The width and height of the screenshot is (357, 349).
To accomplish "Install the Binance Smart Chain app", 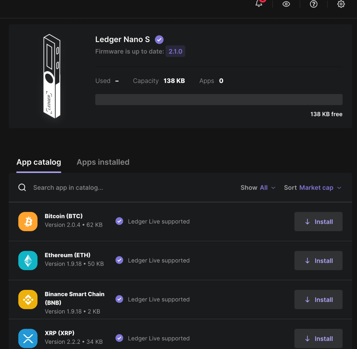I will [318, 299].
